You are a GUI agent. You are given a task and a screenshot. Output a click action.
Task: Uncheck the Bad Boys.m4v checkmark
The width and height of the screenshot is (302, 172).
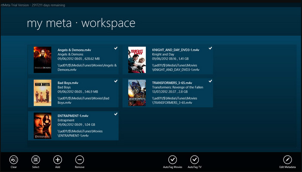tap(116, 81)
